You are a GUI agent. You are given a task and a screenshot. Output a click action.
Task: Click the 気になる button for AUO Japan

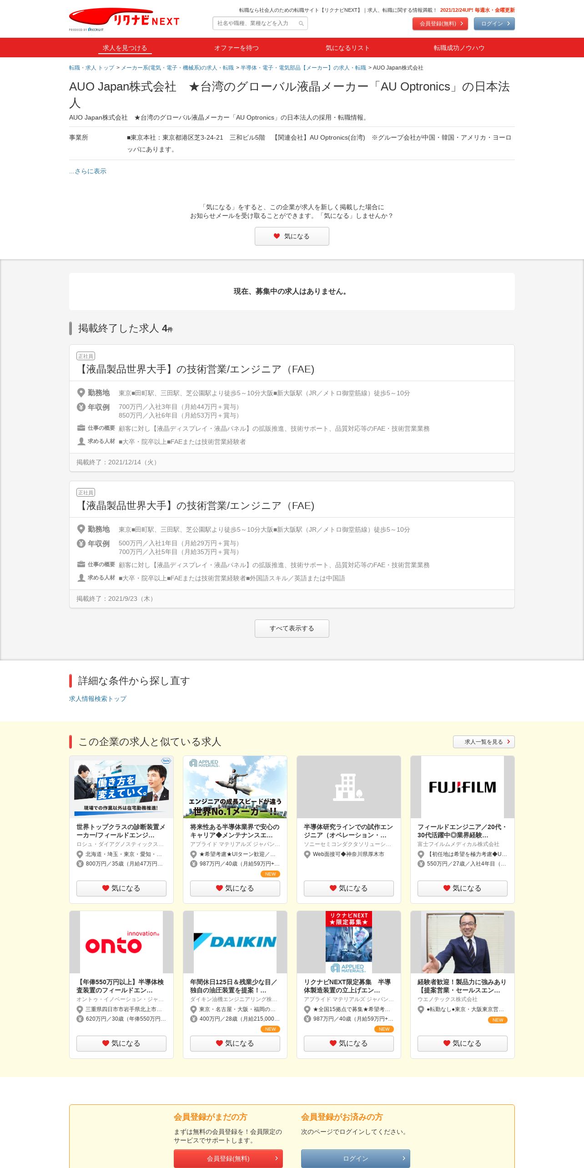[292, 237]
